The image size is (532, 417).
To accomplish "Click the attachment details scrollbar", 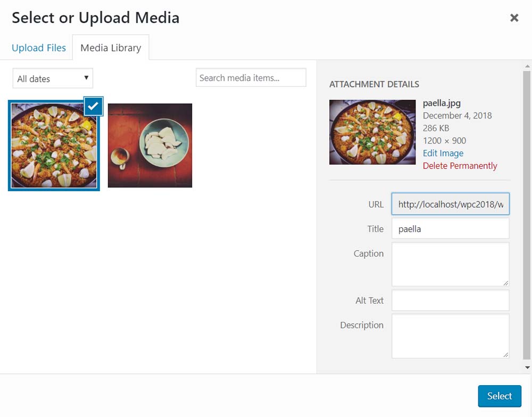I will coord(527,212).
